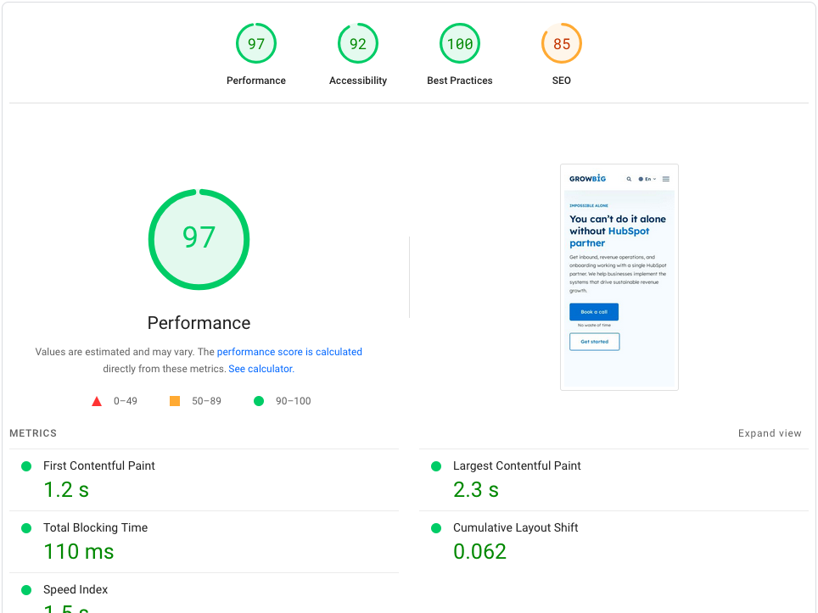Select the green circle 90–100 legend icon
This screenshot has width=818, height=613.
pyautogui.click(x=259, y=400)
